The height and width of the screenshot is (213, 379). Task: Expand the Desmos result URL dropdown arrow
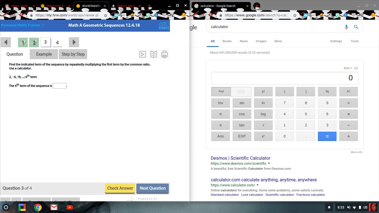click(269, 164)
